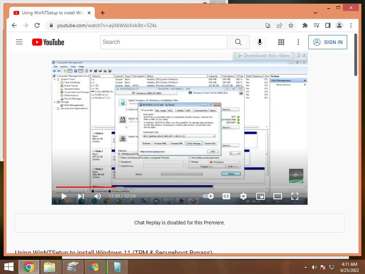Click the search magnifier button
The image size is (365, 274).
click(x=238, y=42)
